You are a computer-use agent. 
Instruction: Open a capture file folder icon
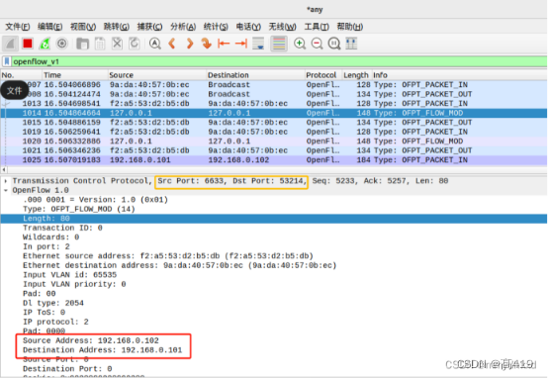pos(82,44)
